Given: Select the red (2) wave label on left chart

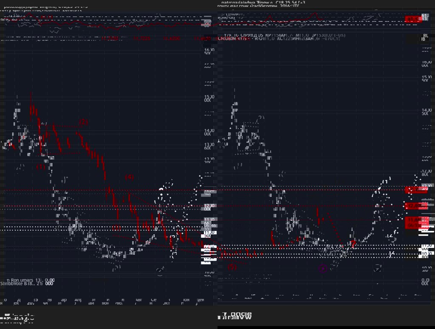Looking at the screenshot, I should (x=83, y=122).
